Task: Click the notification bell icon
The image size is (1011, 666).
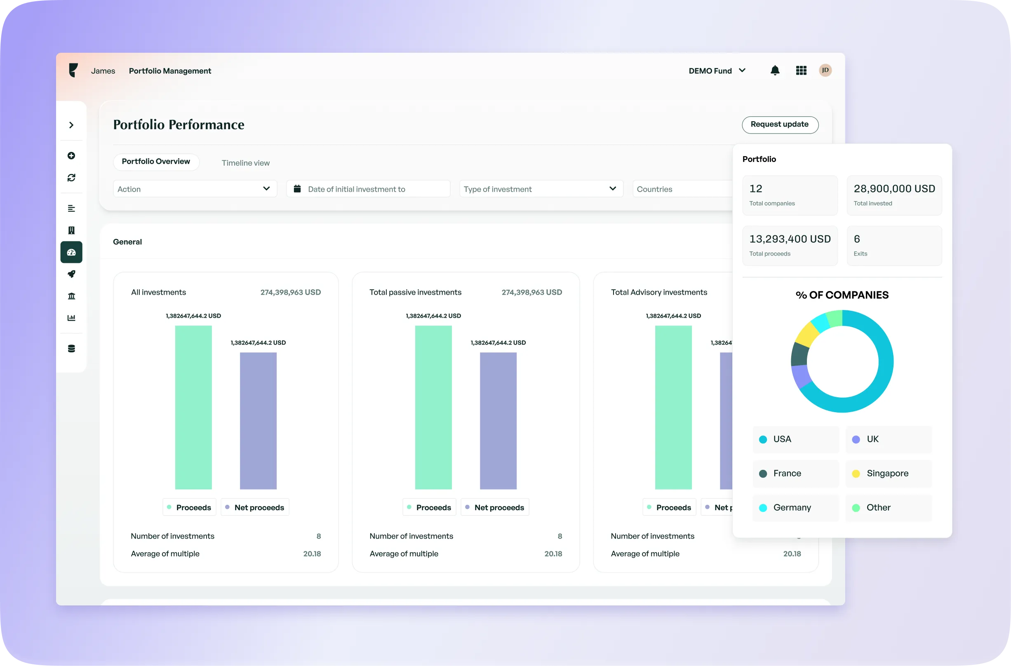Action: pyautogui.click(x=775, y=70)
